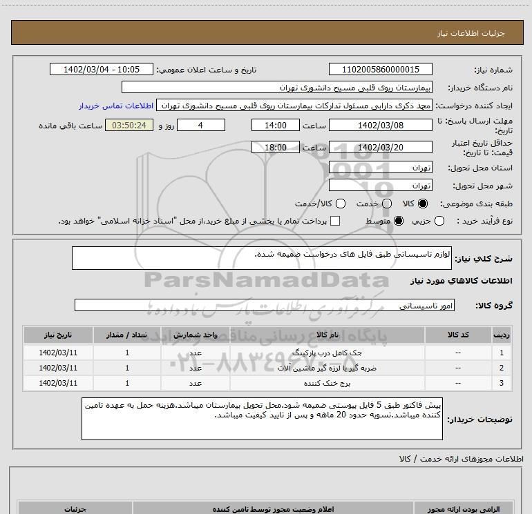Click the جزئیات column header
Screen dimensions: 532x514
click(x=75, y=509)
